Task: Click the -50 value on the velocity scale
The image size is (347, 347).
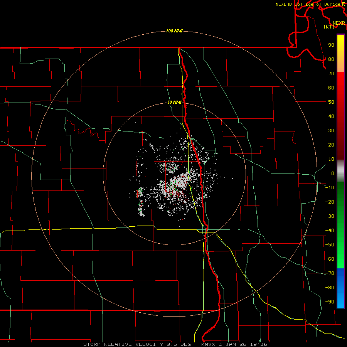Action: click(330, 245)
